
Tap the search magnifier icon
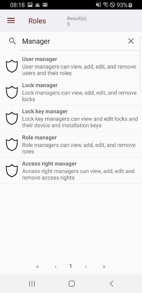(12, 41)
